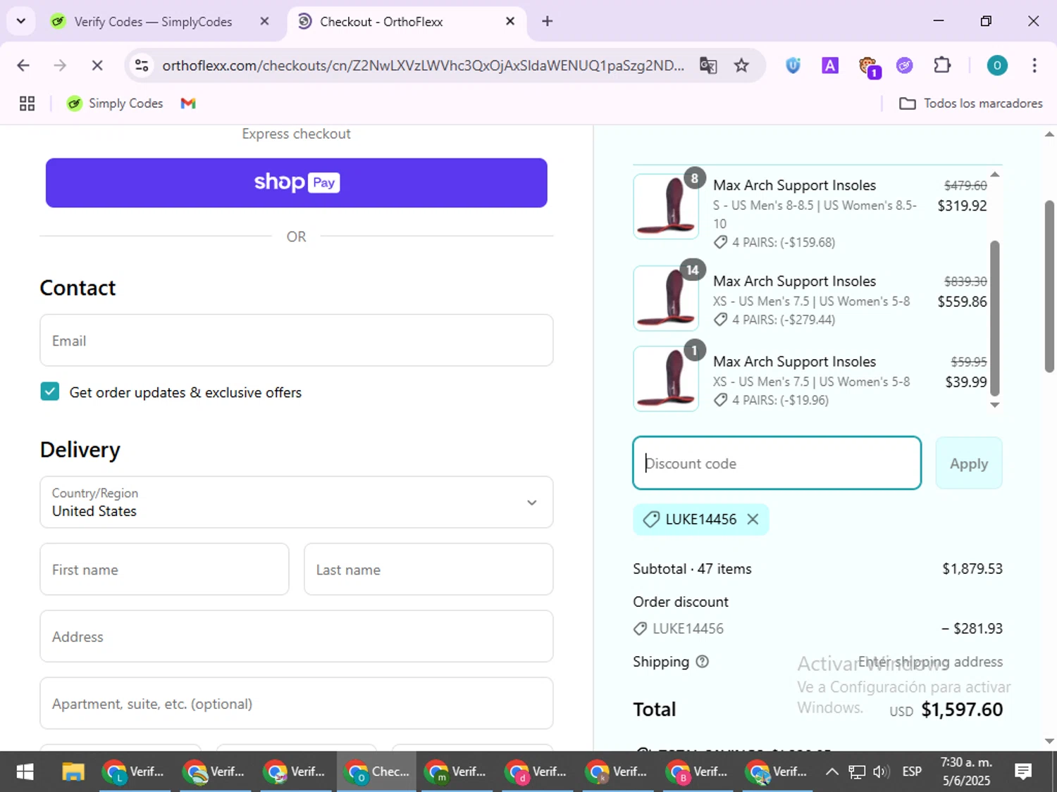Image resolution: width=1057 pixels, height=792 pixels.
Task: Open the cookie extension with badge
Action: 869,67
